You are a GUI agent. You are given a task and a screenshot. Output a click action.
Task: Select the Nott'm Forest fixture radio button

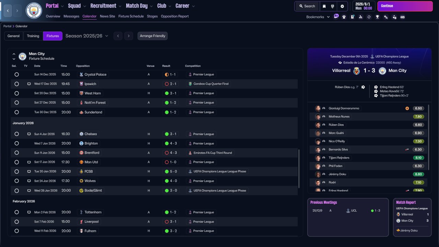point(16,103)
